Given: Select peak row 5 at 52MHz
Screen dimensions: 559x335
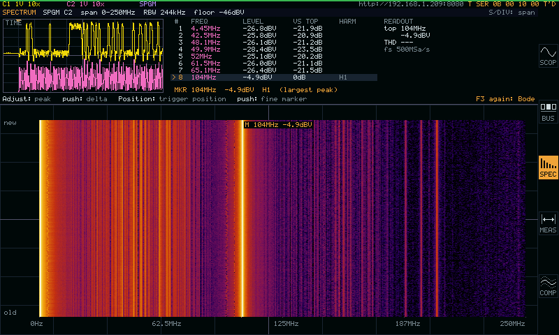Looking at the screenshot, I should pos(274,57).
